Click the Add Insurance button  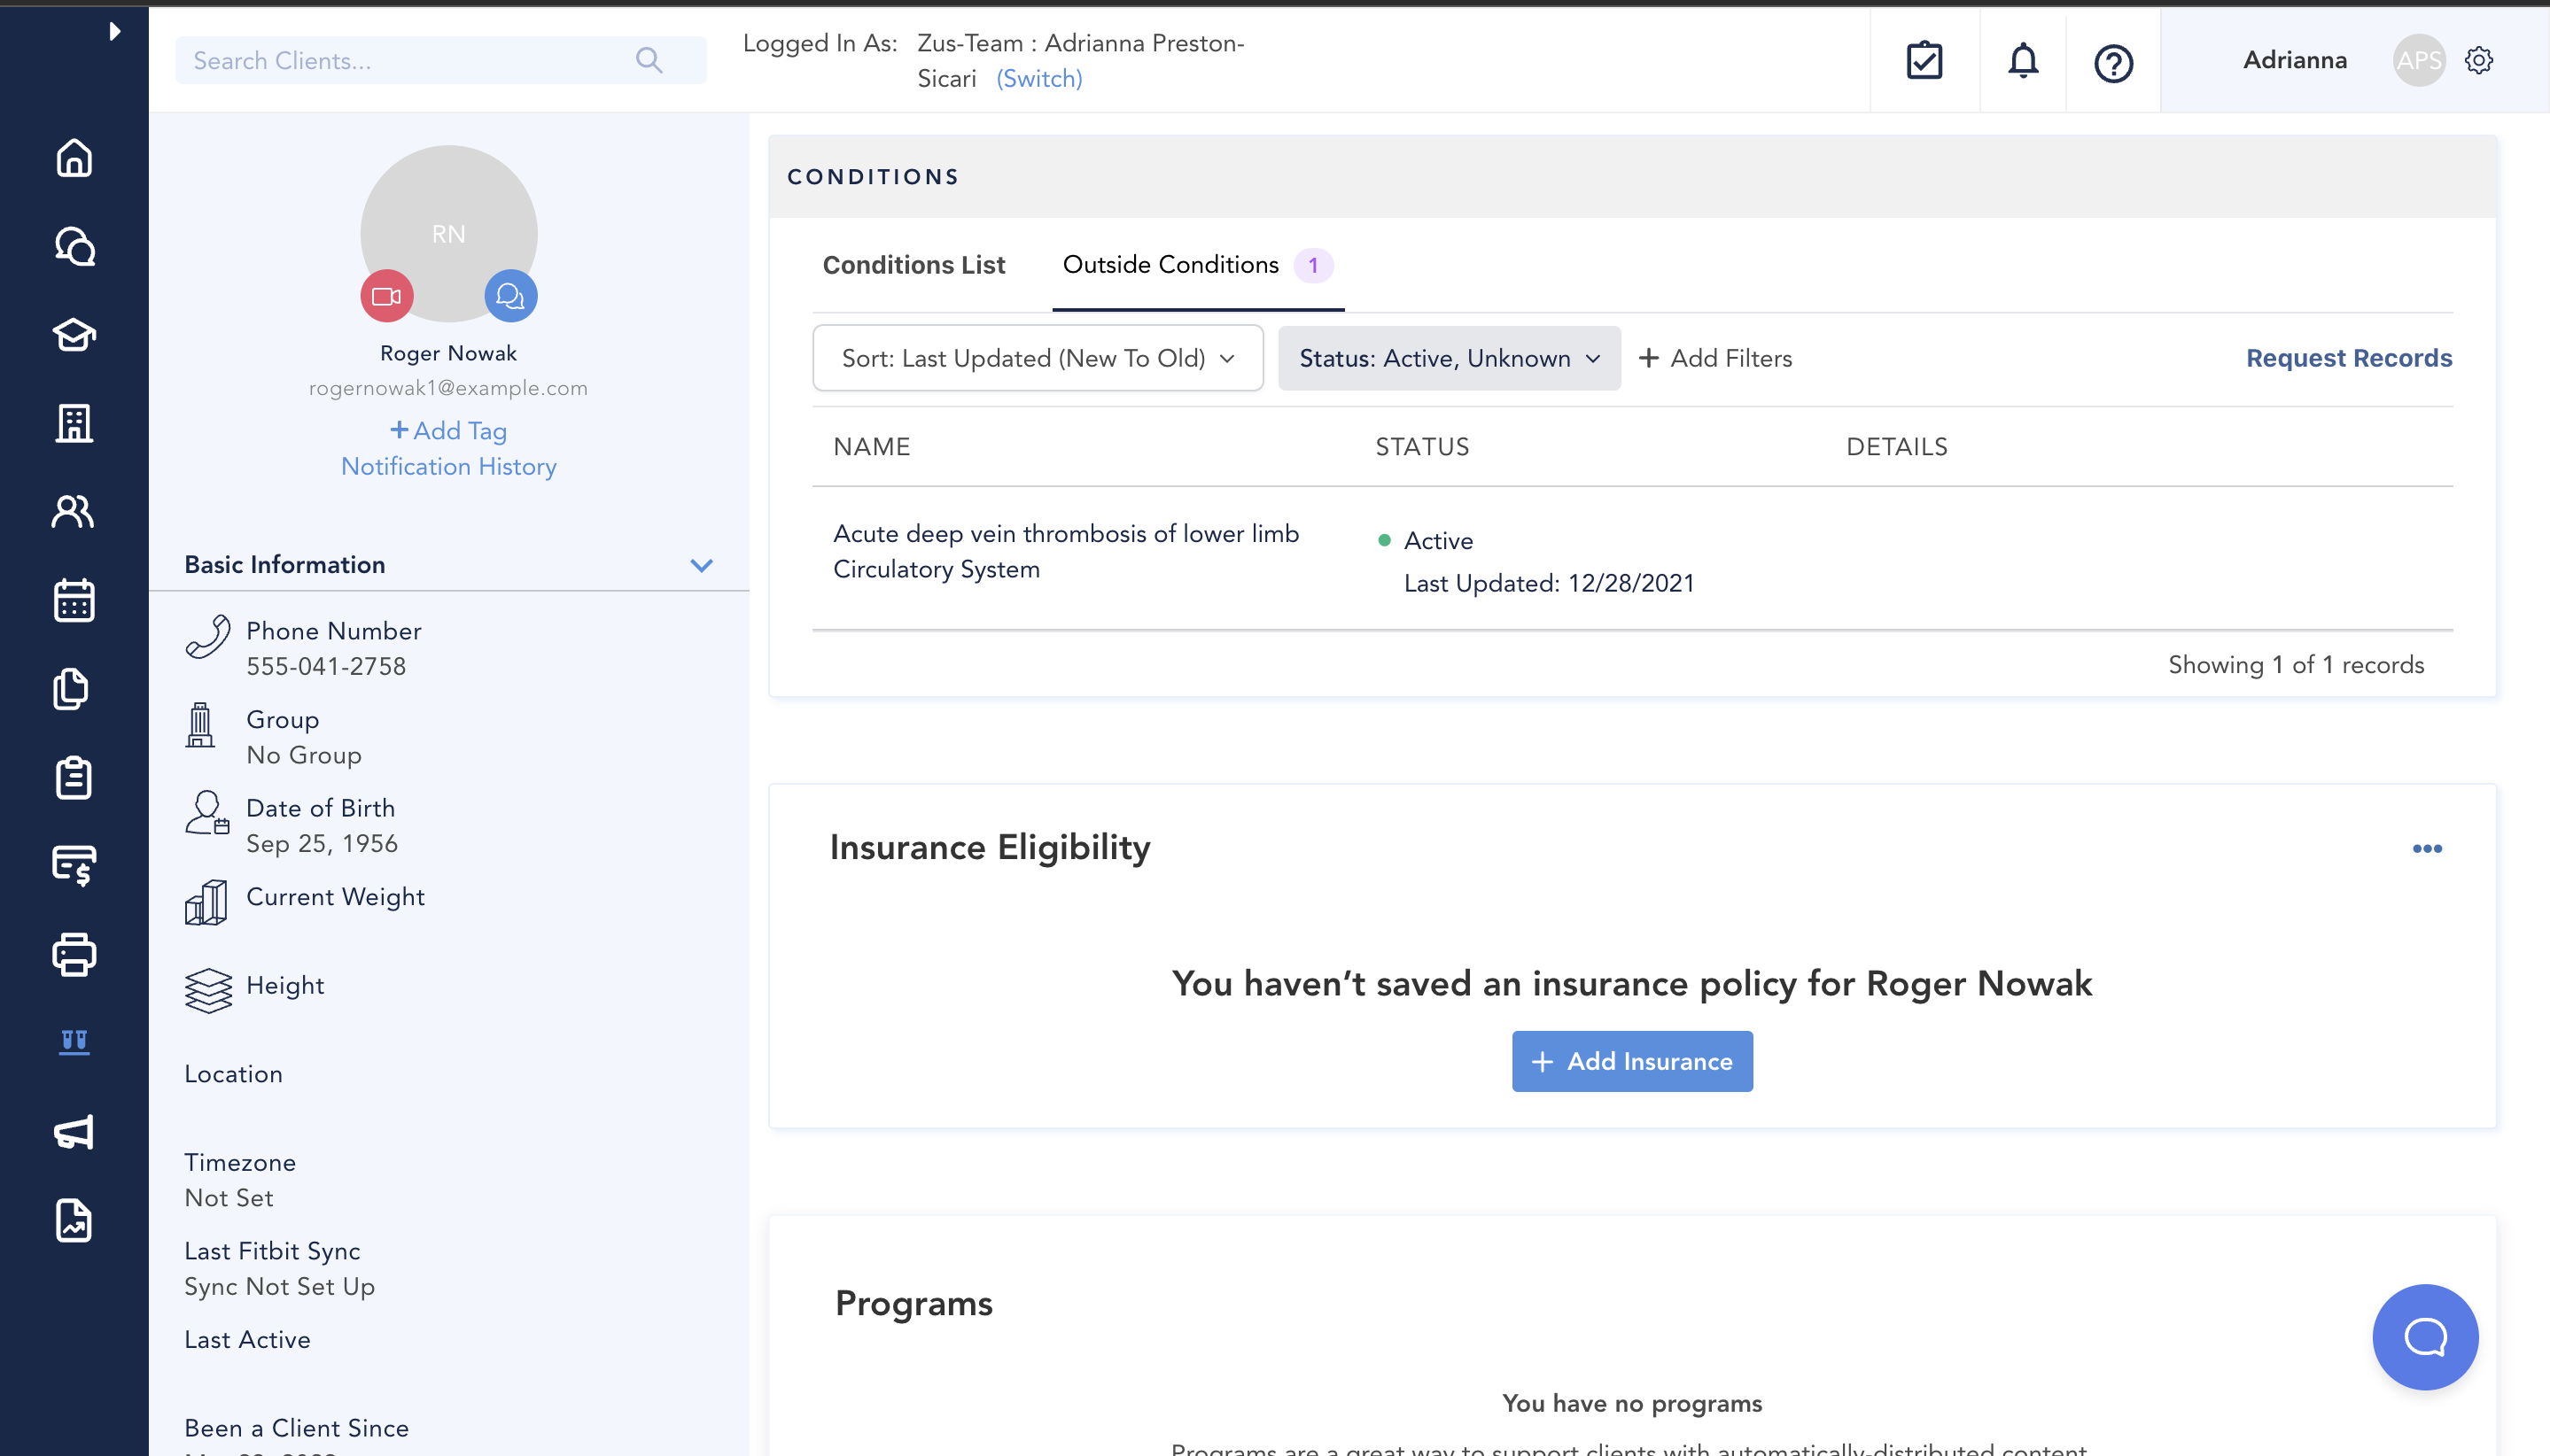[x=1632, y=1061]
